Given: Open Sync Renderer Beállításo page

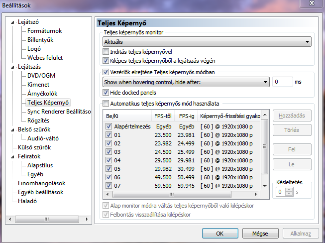Looking at the screenshot, I should tap(59, 112).
